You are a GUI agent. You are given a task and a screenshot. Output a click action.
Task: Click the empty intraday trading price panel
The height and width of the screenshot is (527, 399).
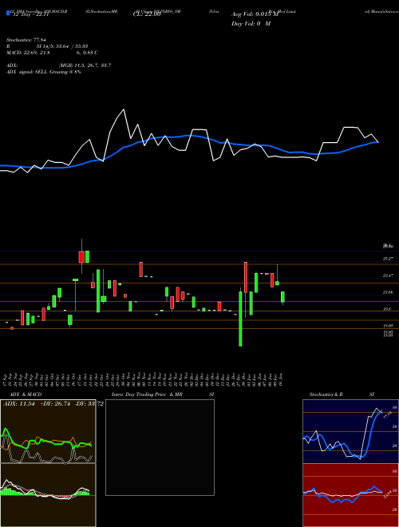click(160, 447)
